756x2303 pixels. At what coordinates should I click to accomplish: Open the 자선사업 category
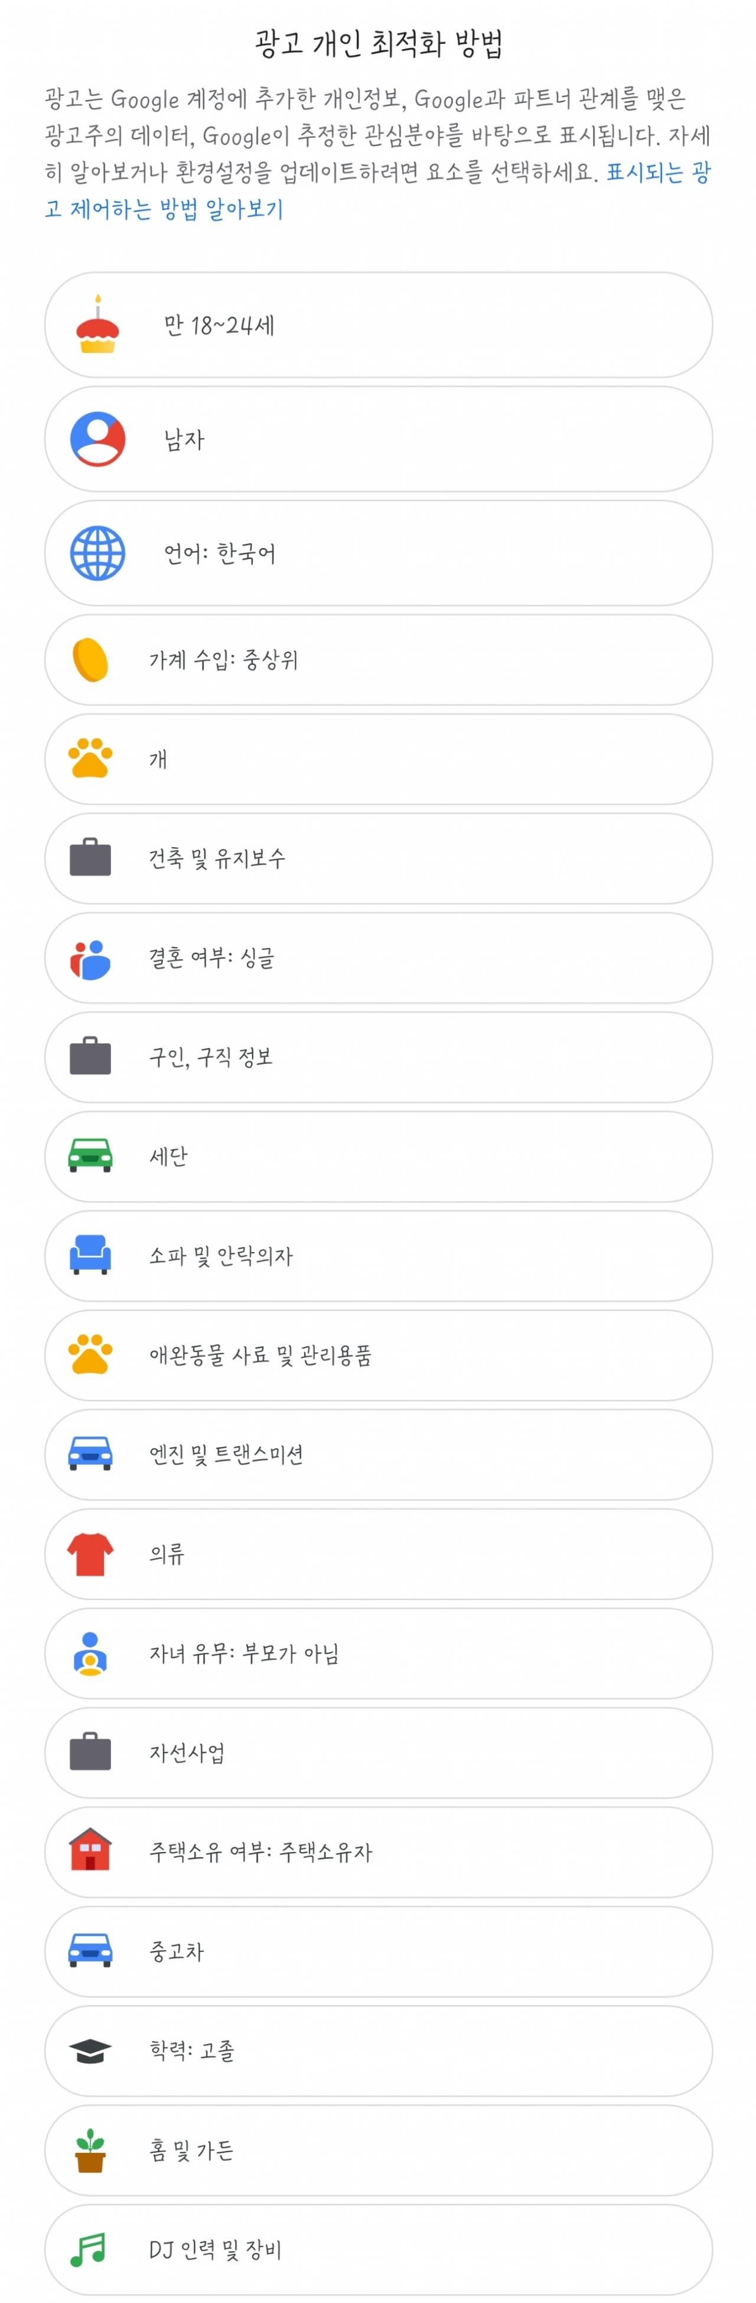coord(378,1752)
